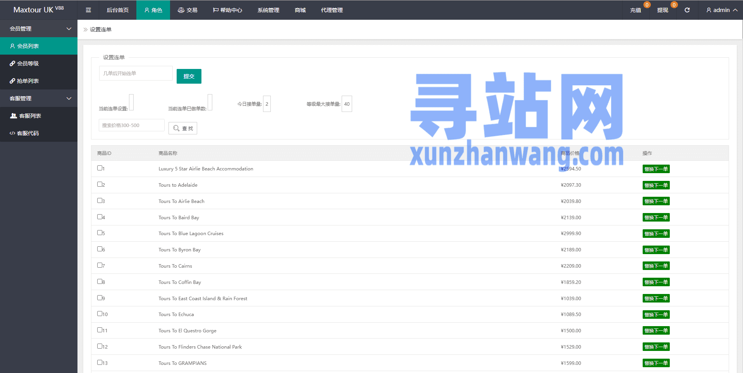Open the 代理管理 top menu
This screenshot has height=373, width=743.
coord(332,10)
